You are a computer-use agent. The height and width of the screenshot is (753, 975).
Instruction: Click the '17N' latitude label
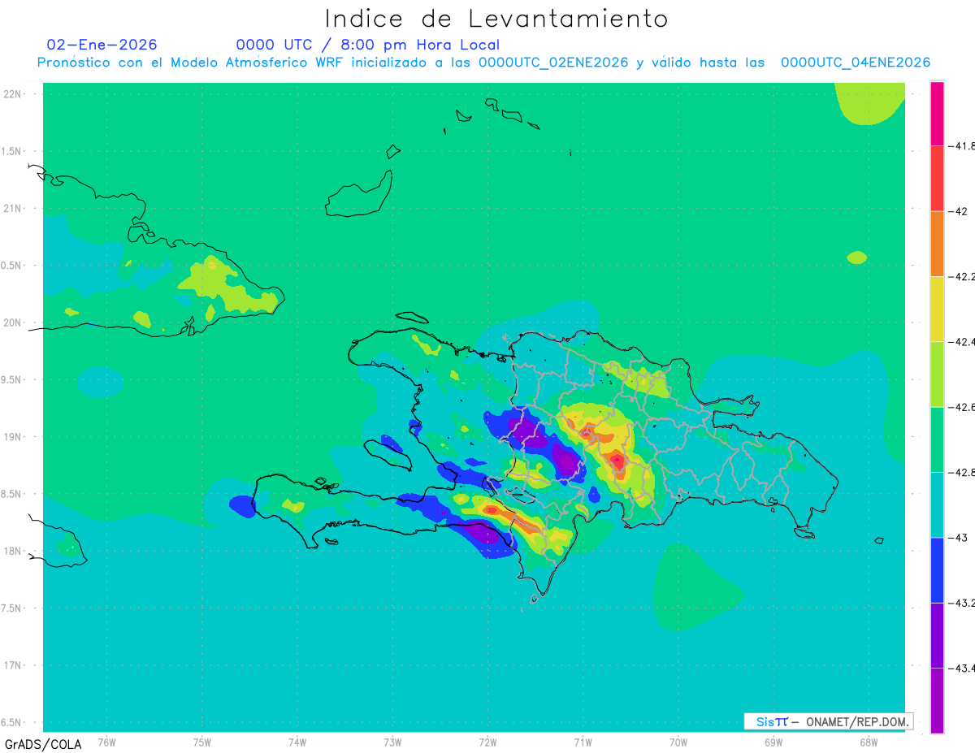[14, 665]
